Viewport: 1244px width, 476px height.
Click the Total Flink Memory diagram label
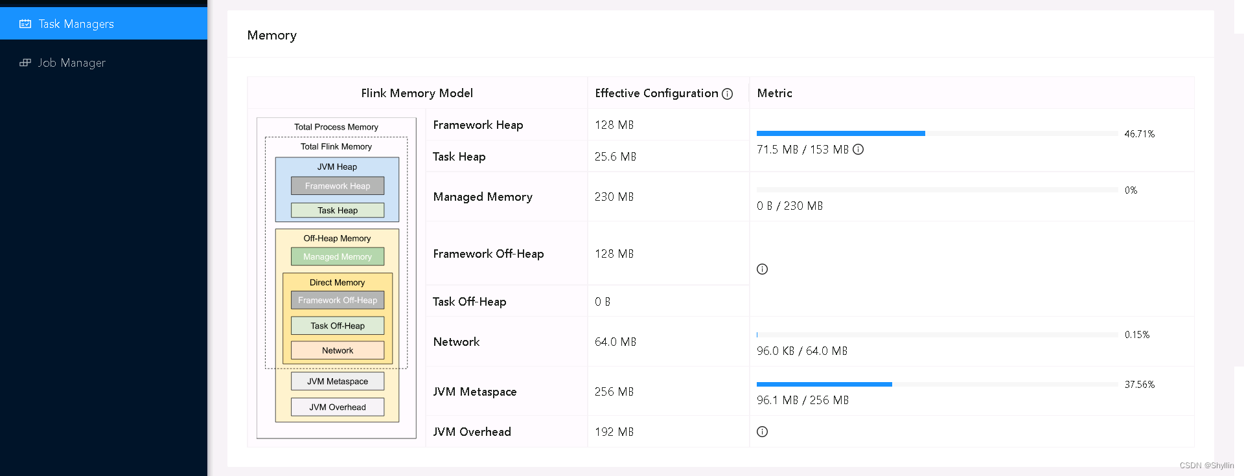[x=336, y=146]
